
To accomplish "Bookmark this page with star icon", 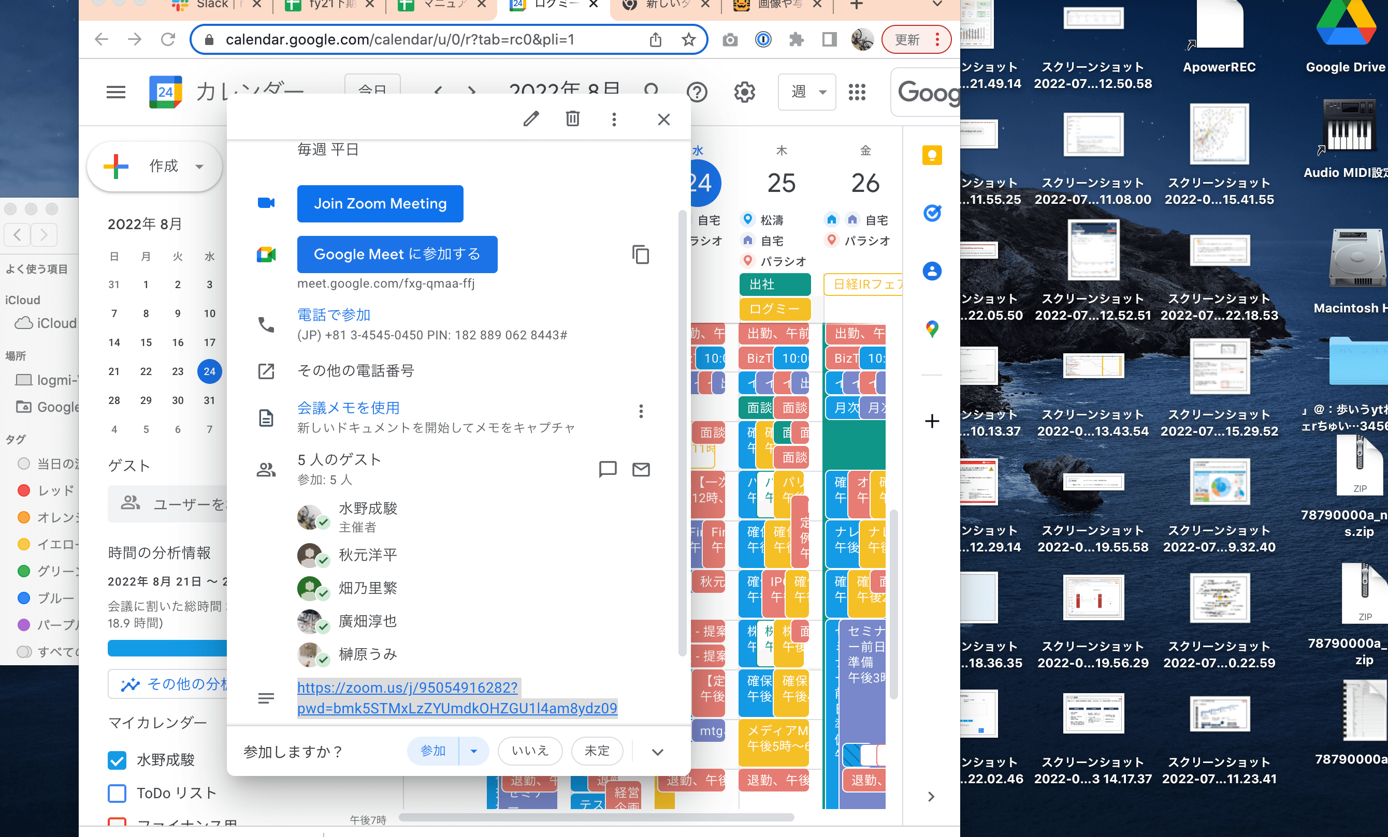I will point(688,39).
